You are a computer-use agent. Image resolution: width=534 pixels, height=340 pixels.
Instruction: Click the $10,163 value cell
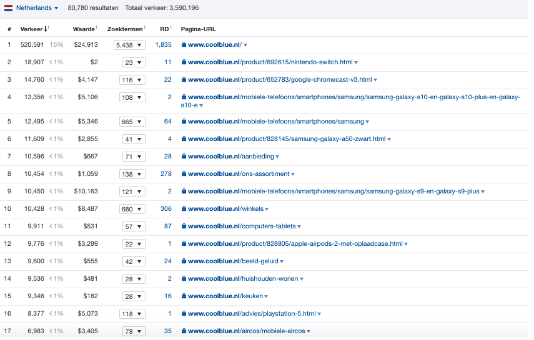(x=86, y=192)
